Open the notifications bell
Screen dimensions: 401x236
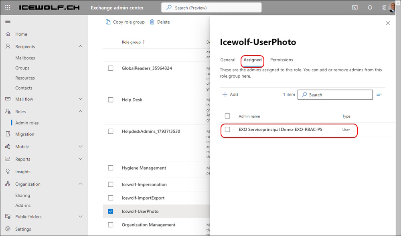[x=370, y=7]
